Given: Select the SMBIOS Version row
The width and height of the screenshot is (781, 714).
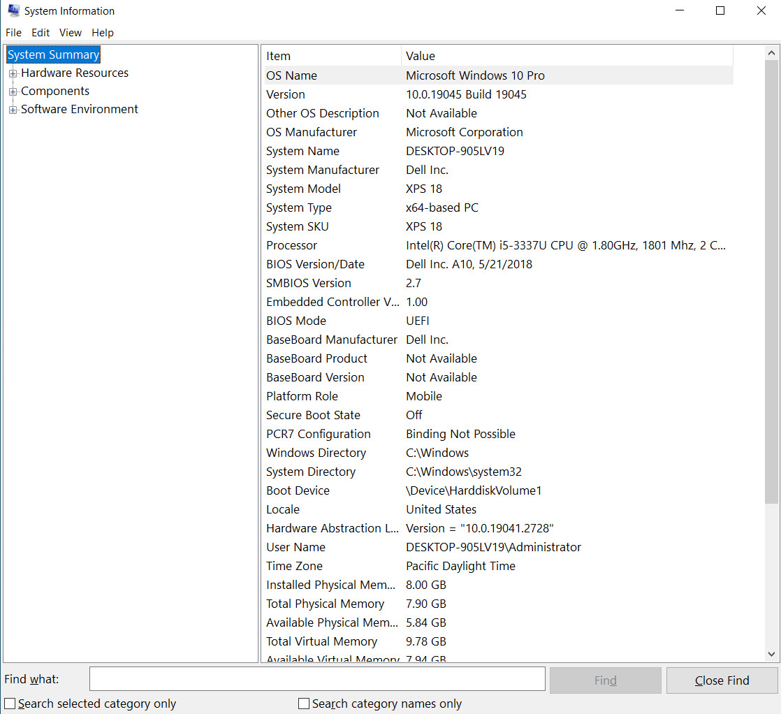Looking at the screenshot, I should (499, 284).
